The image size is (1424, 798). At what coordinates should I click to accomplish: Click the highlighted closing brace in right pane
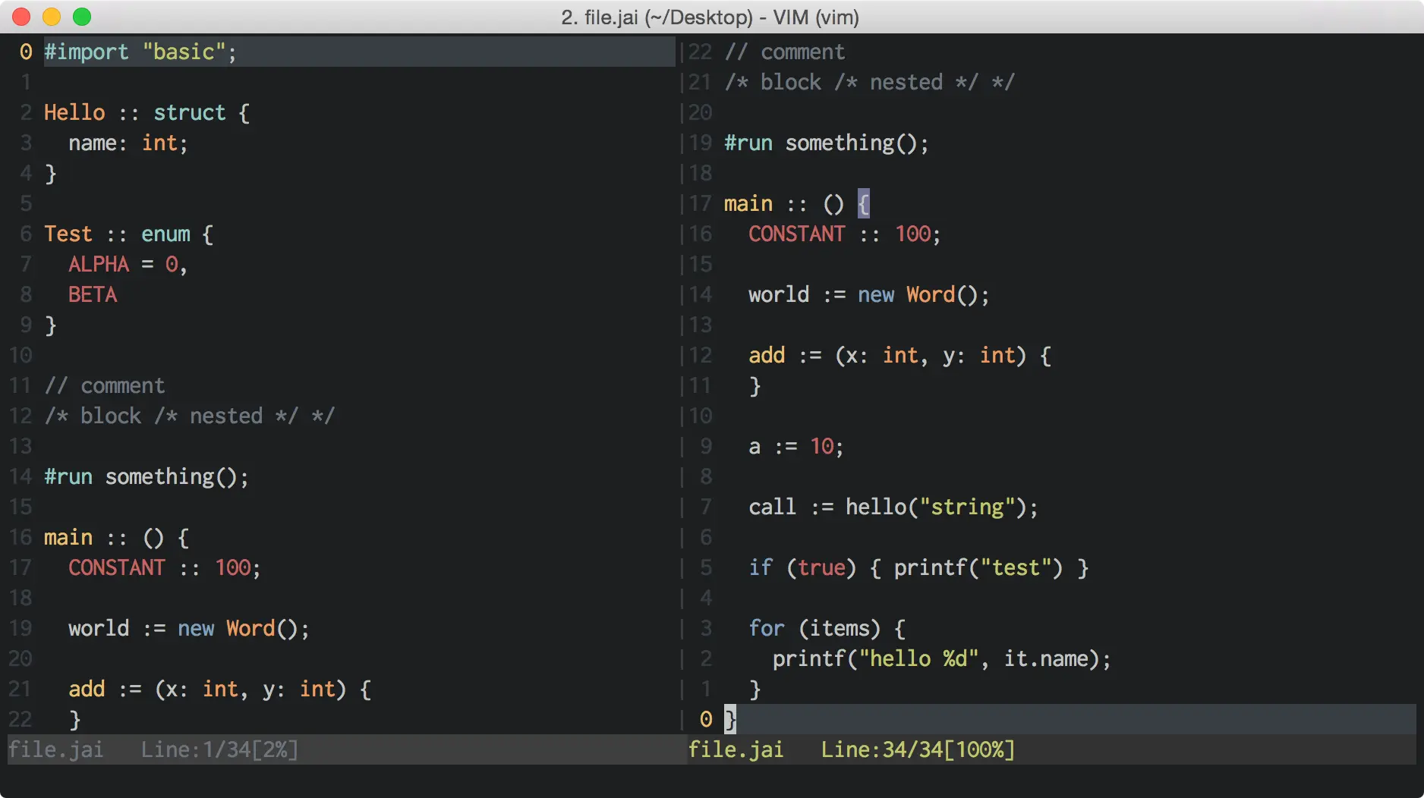pyautogui.click(x=729, y=719)
